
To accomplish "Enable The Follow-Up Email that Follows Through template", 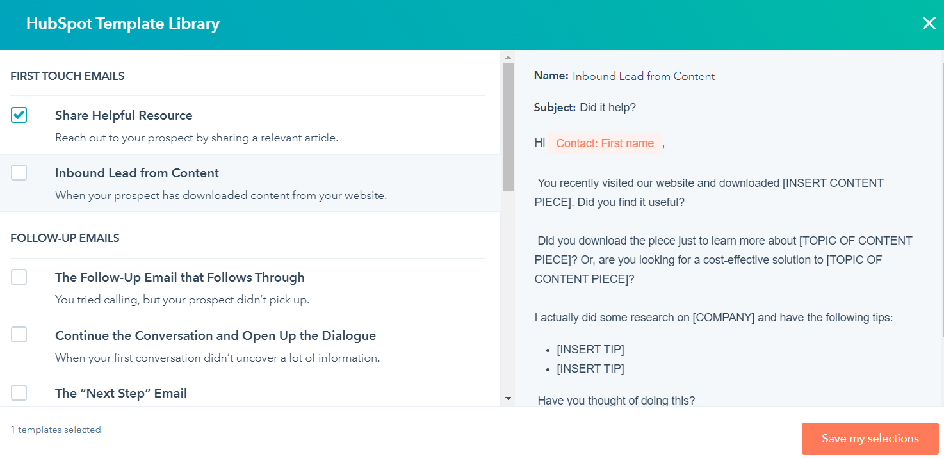I will point(19,277).
